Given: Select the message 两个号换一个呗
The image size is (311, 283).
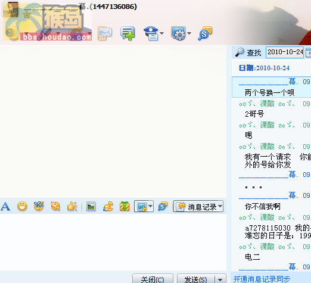Looking at the screenshot, I should pos(269,93).
